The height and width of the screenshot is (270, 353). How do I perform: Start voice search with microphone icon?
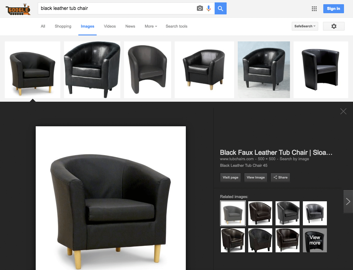(x=209, y=8)
